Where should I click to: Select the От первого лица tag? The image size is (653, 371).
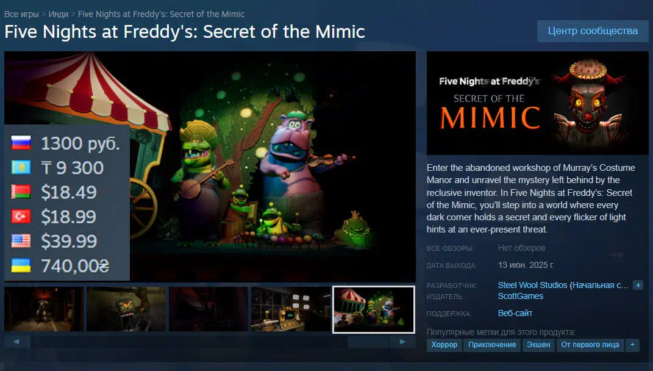coord(590,345)
